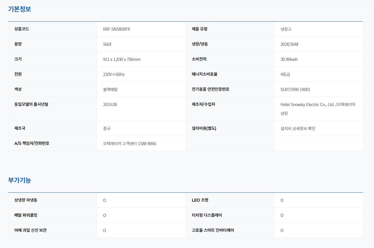Click the 30.96kwh power consumption value

289,59
